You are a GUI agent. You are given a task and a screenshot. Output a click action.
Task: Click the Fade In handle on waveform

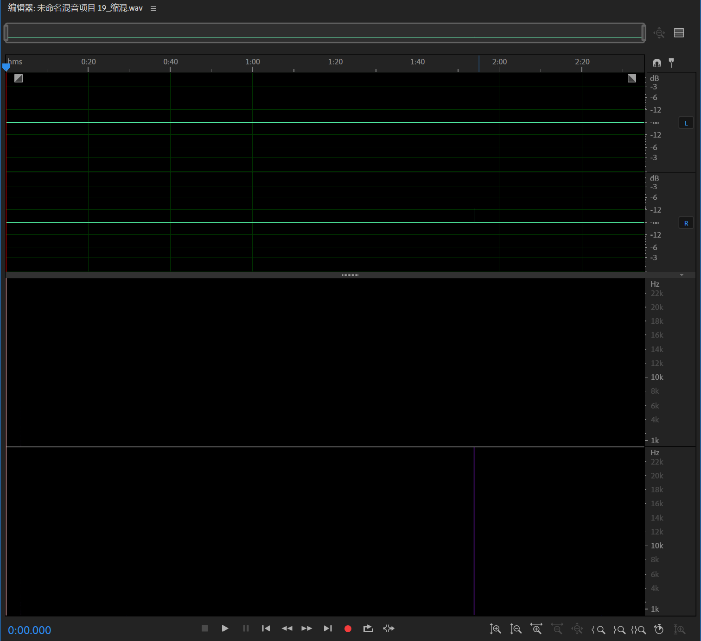point(19,78)
